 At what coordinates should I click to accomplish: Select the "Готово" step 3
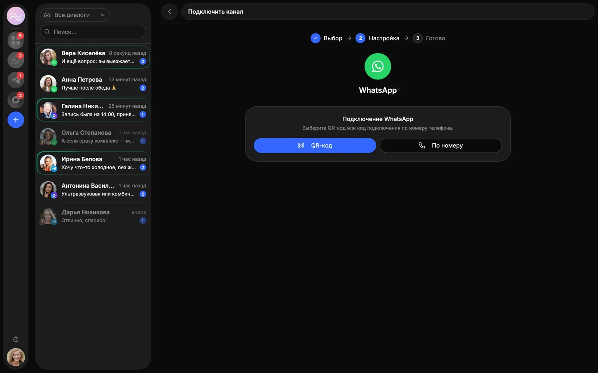[429, 38]
